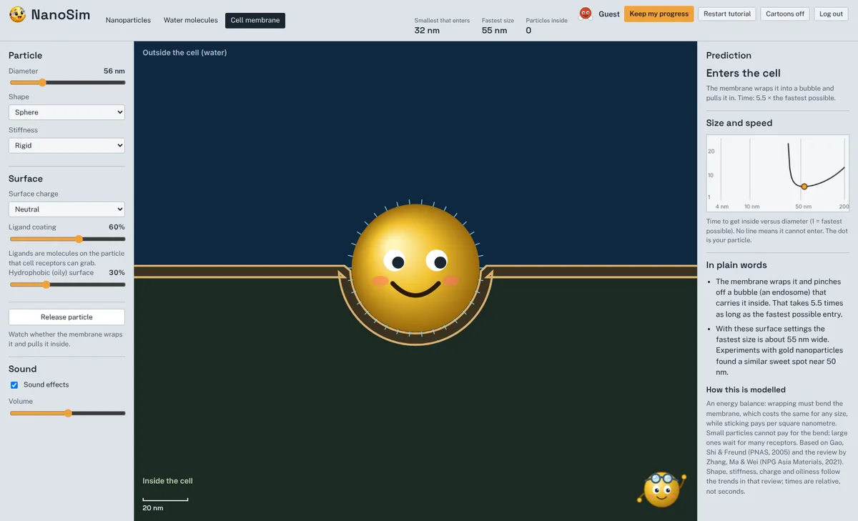Click the NanoSim title text
This screenshot has width=858, height=521.
(61, 14)
